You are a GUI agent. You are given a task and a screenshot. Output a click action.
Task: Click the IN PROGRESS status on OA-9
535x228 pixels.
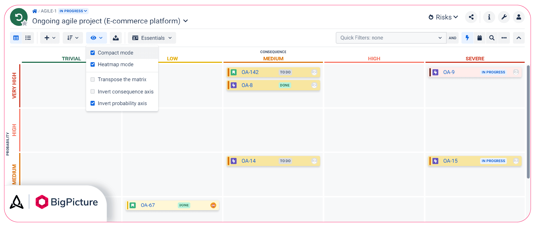[x=493, y=72]
